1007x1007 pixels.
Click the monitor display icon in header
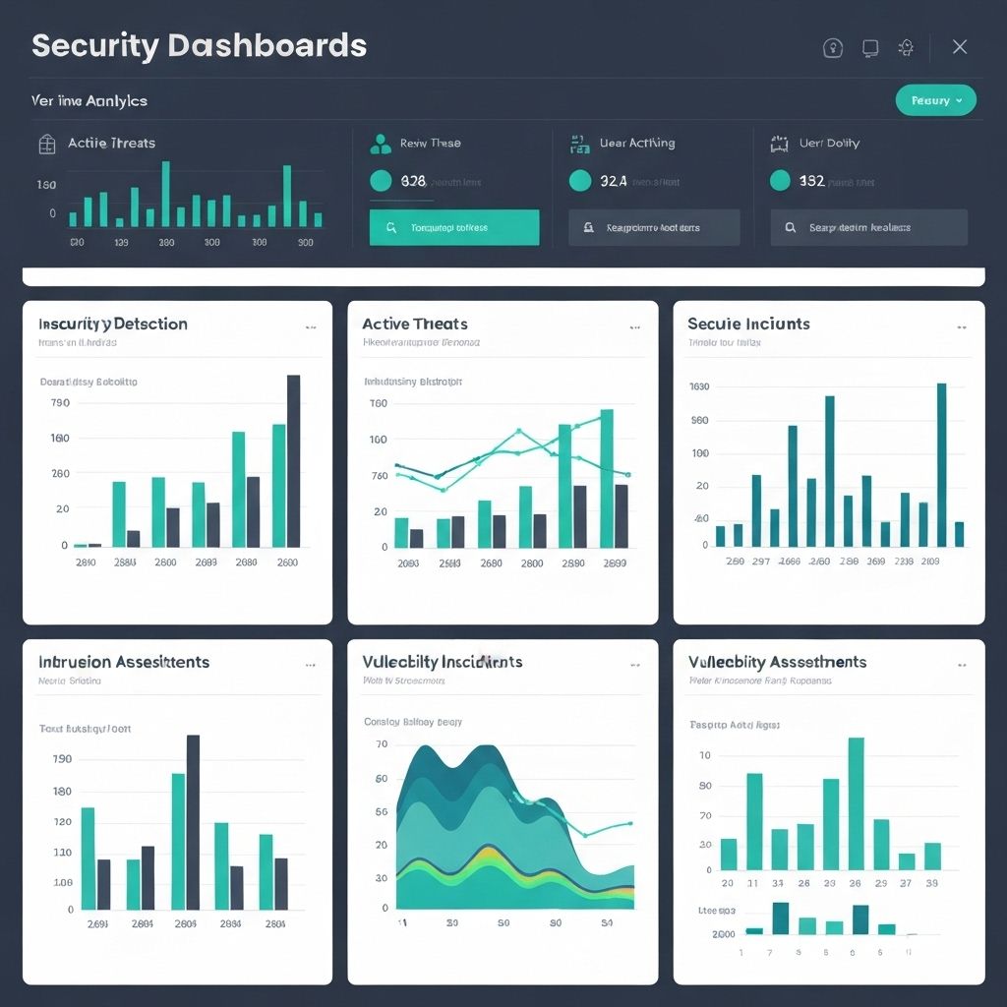869,47
